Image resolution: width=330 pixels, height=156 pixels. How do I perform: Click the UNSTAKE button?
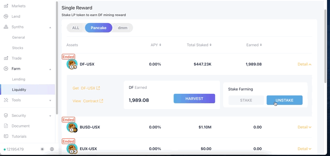coord(285,100)
